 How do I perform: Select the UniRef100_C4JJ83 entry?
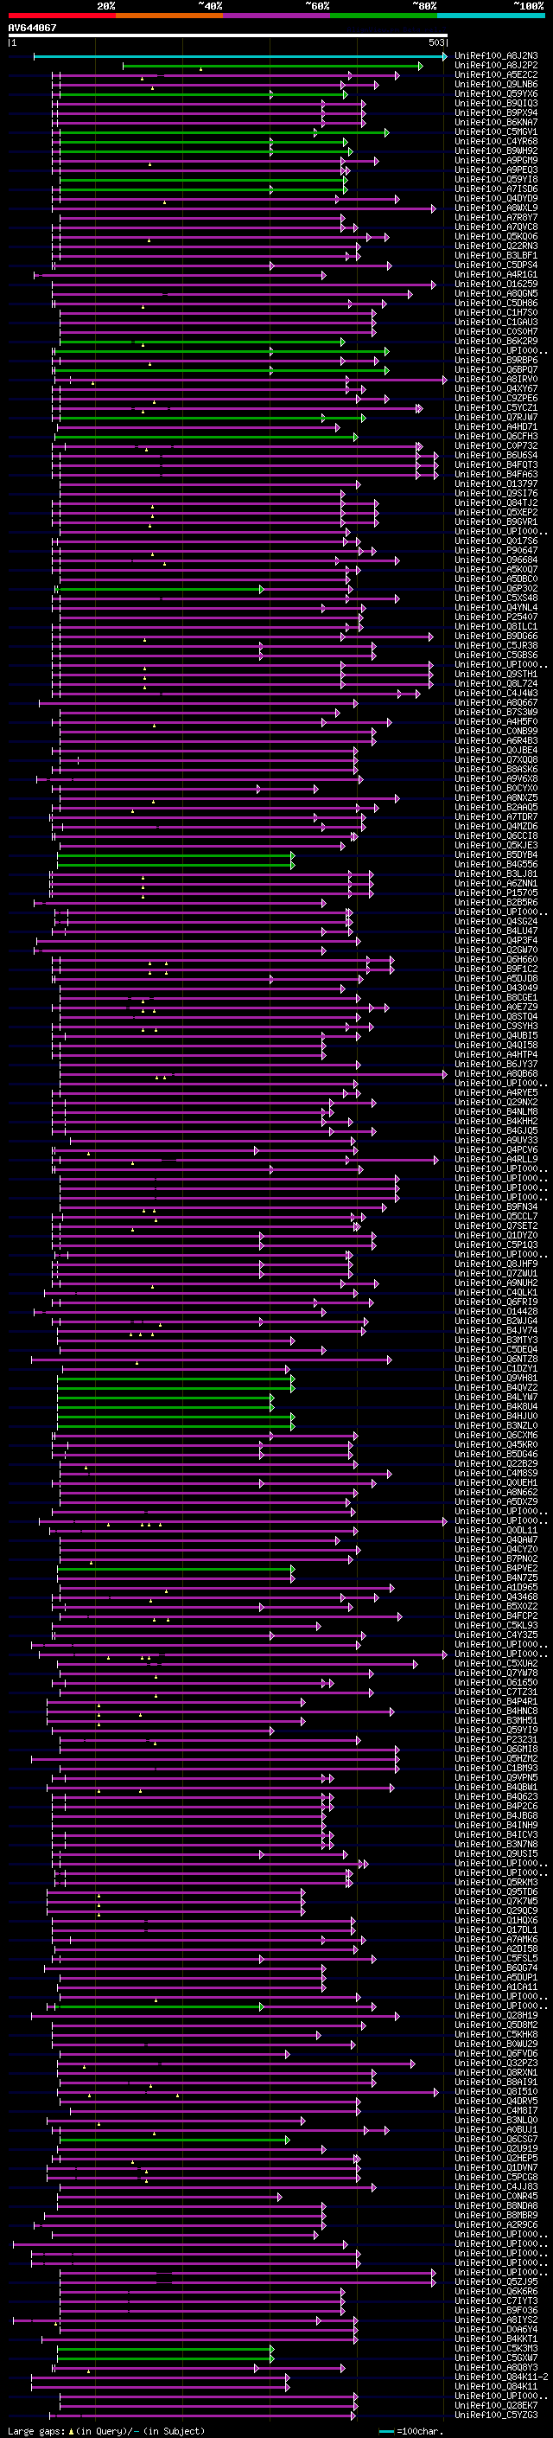[496, 2186]
